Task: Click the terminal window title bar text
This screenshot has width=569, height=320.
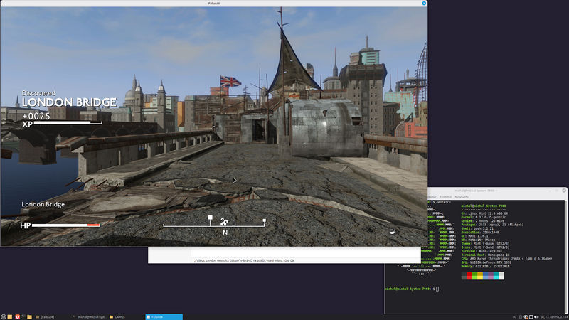Action: (474, 191)
